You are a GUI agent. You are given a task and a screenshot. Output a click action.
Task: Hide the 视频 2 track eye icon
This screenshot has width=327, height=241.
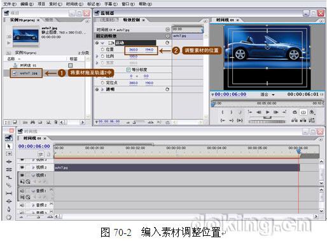click(x=22, y=167)
